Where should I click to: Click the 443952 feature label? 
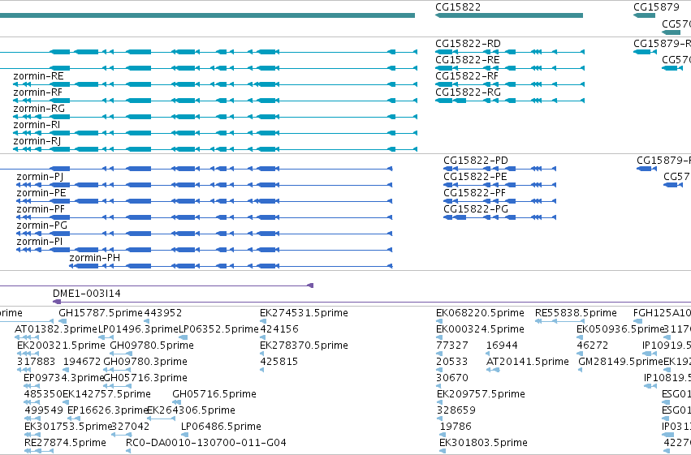point(163,313)
